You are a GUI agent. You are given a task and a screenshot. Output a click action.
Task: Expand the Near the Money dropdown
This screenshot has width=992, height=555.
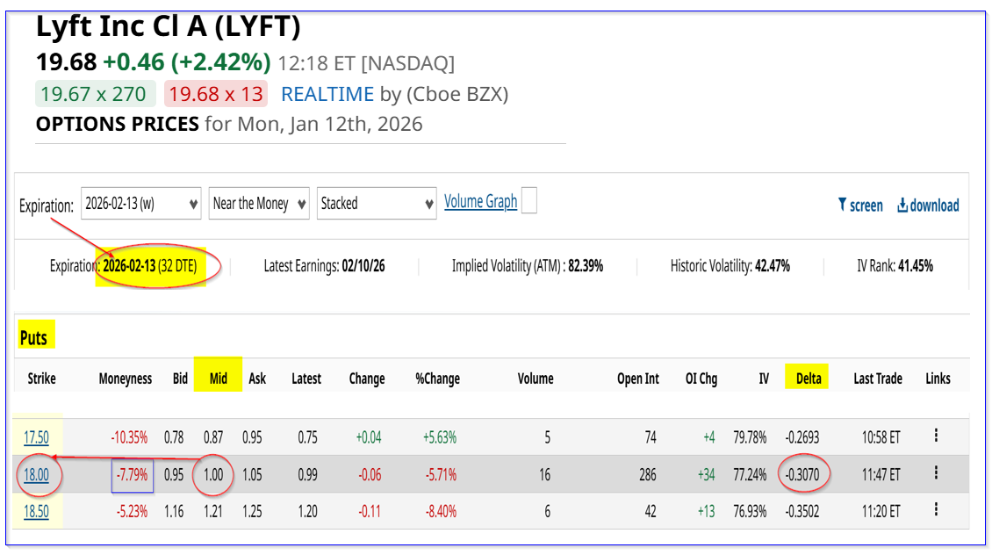click(x=259, y=204)
